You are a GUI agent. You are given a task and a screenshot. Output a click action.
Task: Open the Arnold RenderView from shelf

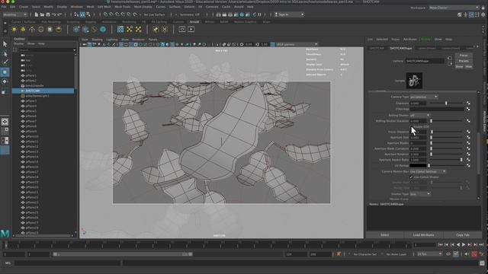point(182,29)
